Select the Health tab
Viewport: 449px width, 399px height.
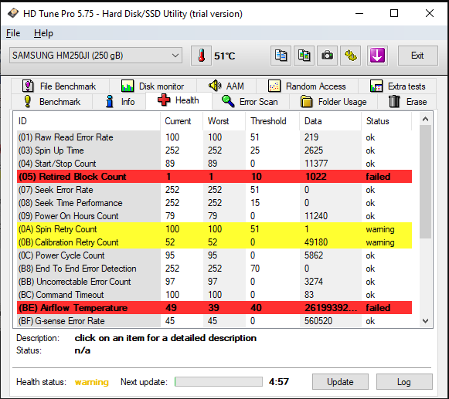[x=179, y=100]
